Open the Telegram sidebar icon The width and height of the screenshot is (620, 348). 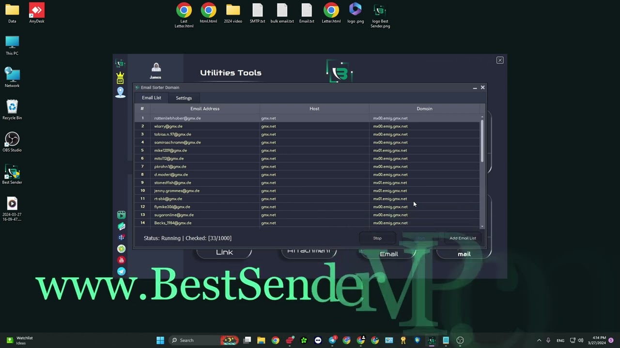tap(122, 272)
